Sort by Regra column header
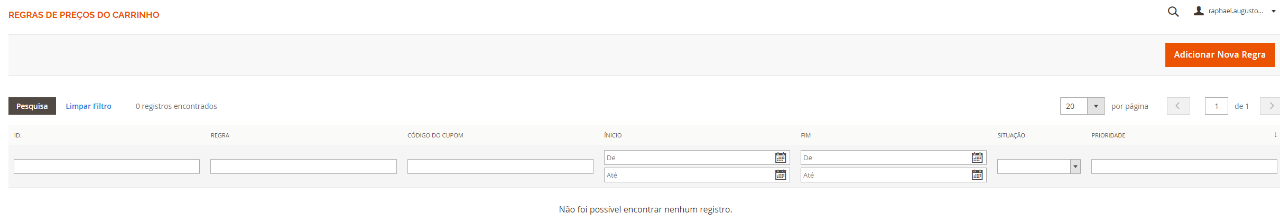Viewport: 1280px width, 222px height. pyautogui.click(x=220, y=135)
